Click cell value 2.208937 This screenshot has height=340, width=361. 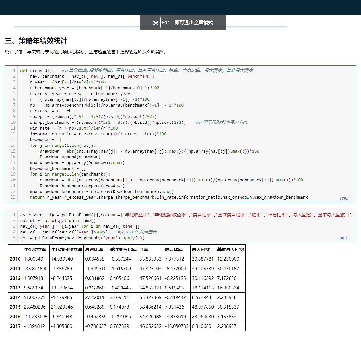pos(227,326)
